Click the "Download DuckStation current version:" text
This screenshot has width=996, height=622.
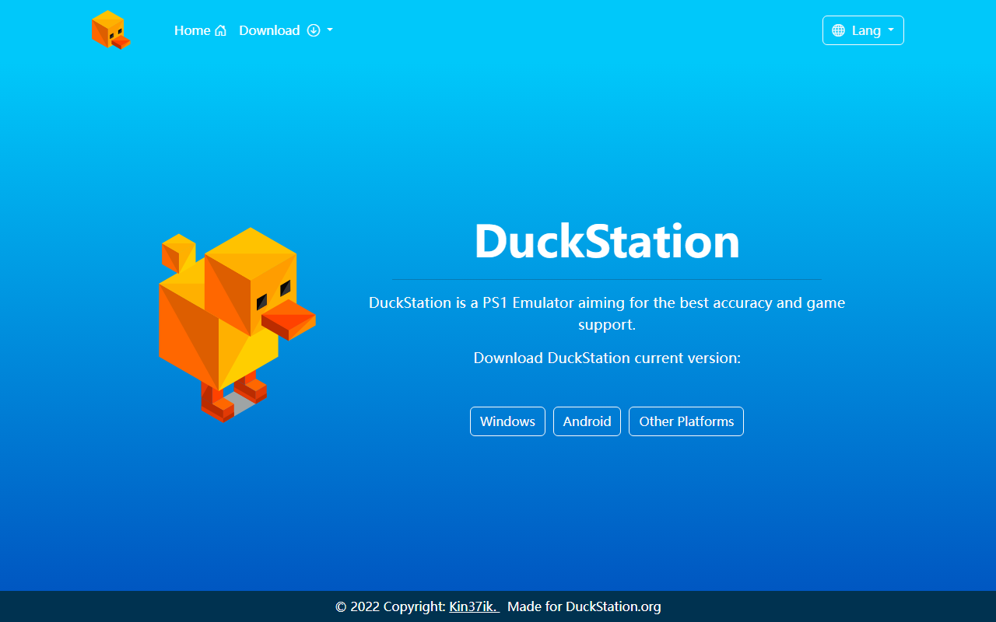[x=607, y=358]
